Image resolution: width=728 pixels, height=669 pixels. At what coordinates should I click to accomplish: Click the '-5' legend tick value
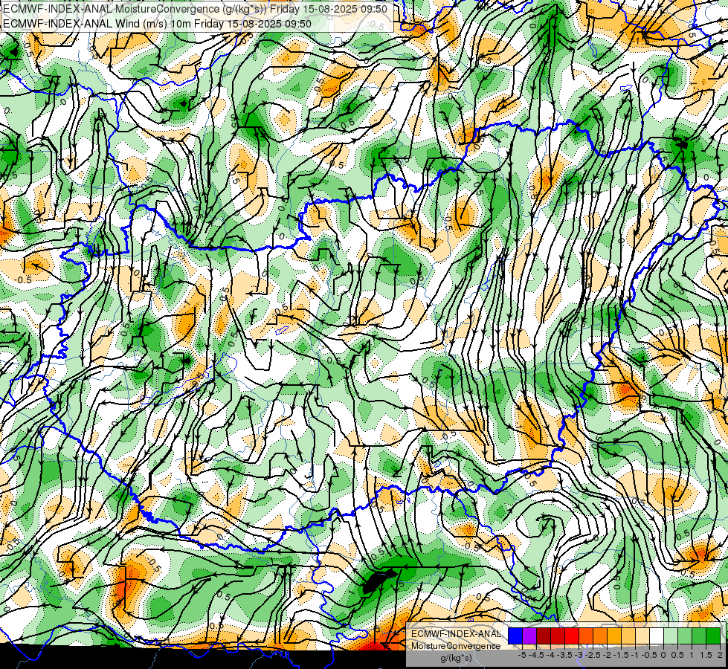[x=522, y=655]
